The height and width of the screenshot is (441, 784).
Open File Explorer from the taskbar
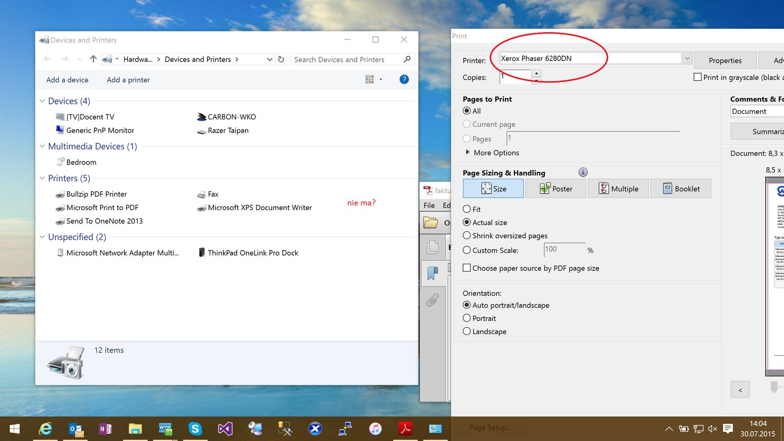(x=135, y=429)
